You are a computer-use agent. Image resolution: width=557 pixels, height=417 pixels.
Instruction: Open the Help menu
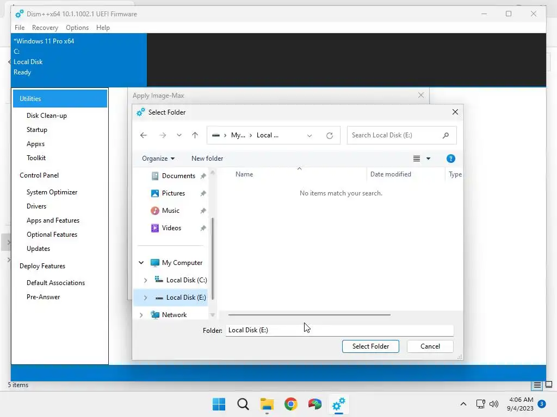[x=103, y=28]
